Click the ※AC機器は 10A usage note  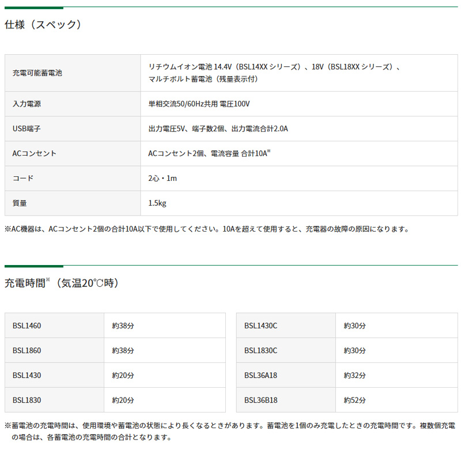pos(207,229)
